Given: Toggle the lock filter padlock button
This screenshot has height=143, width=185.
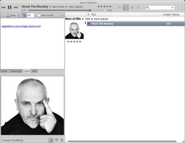Looking at the screenshot, I should click(51, 140).
